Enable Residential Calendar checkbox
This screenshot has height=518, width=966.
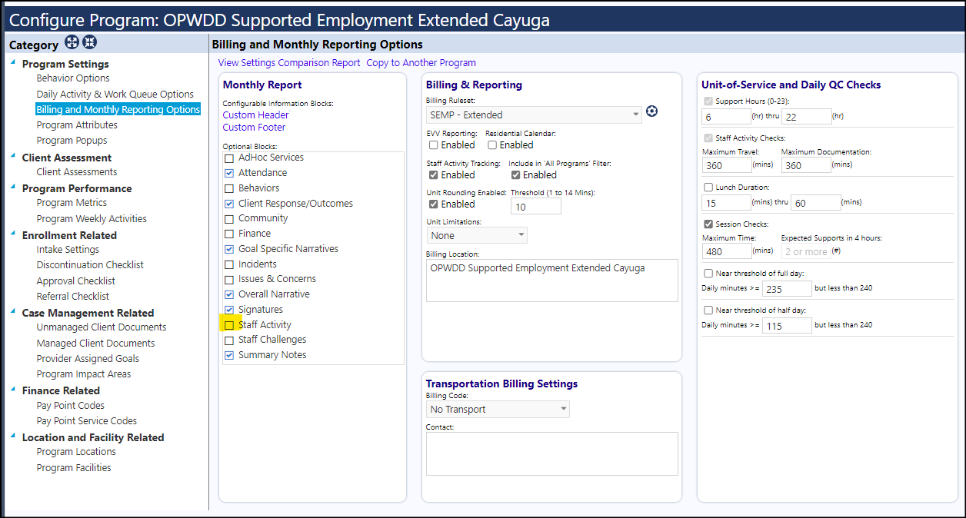(492, 145)
